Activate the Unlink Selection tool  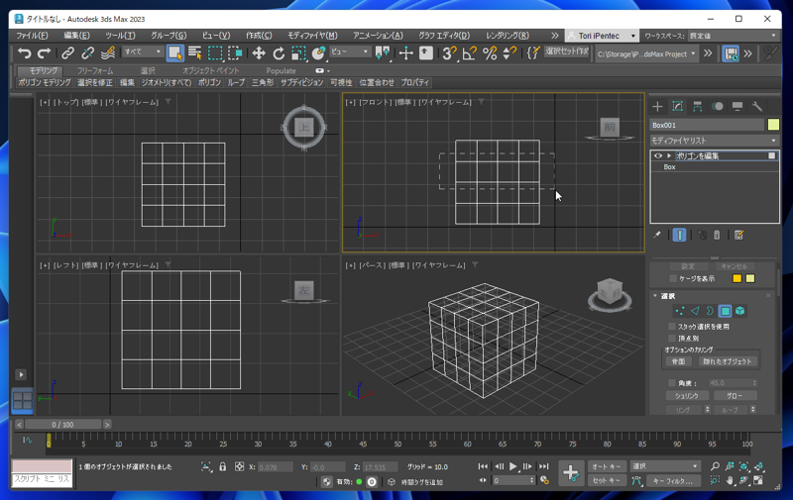tap(87, 53)
